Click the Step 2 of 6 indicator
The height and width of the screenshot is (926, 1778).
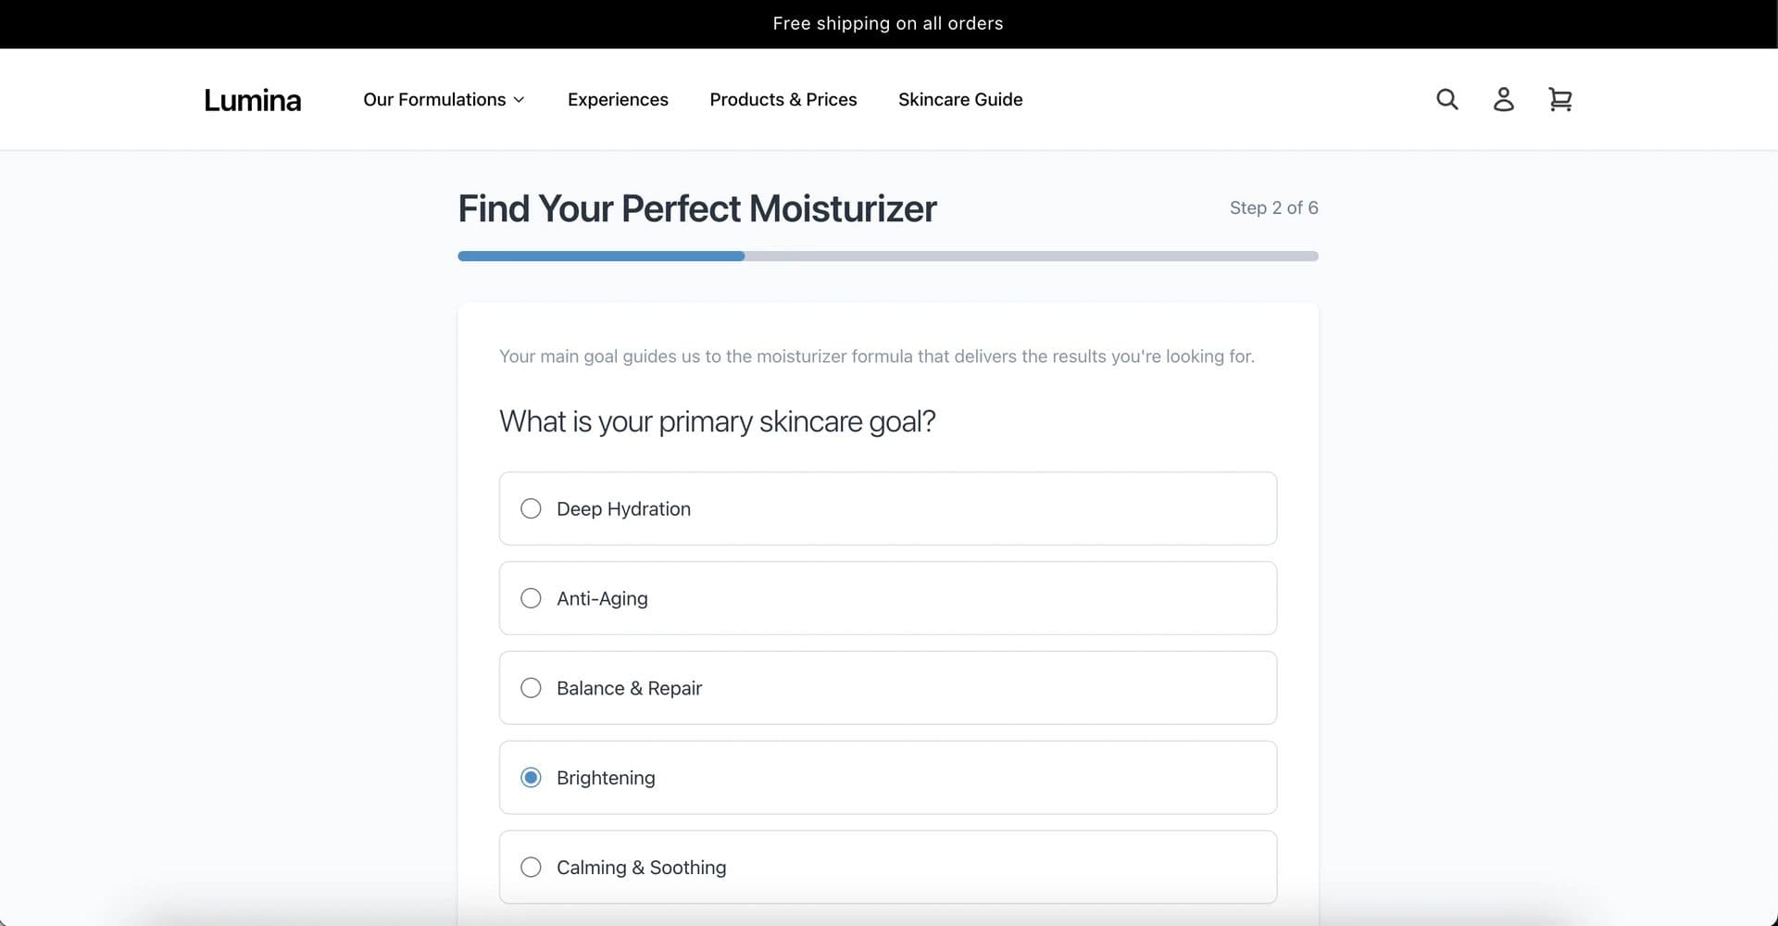click(x=1273, y=207)
